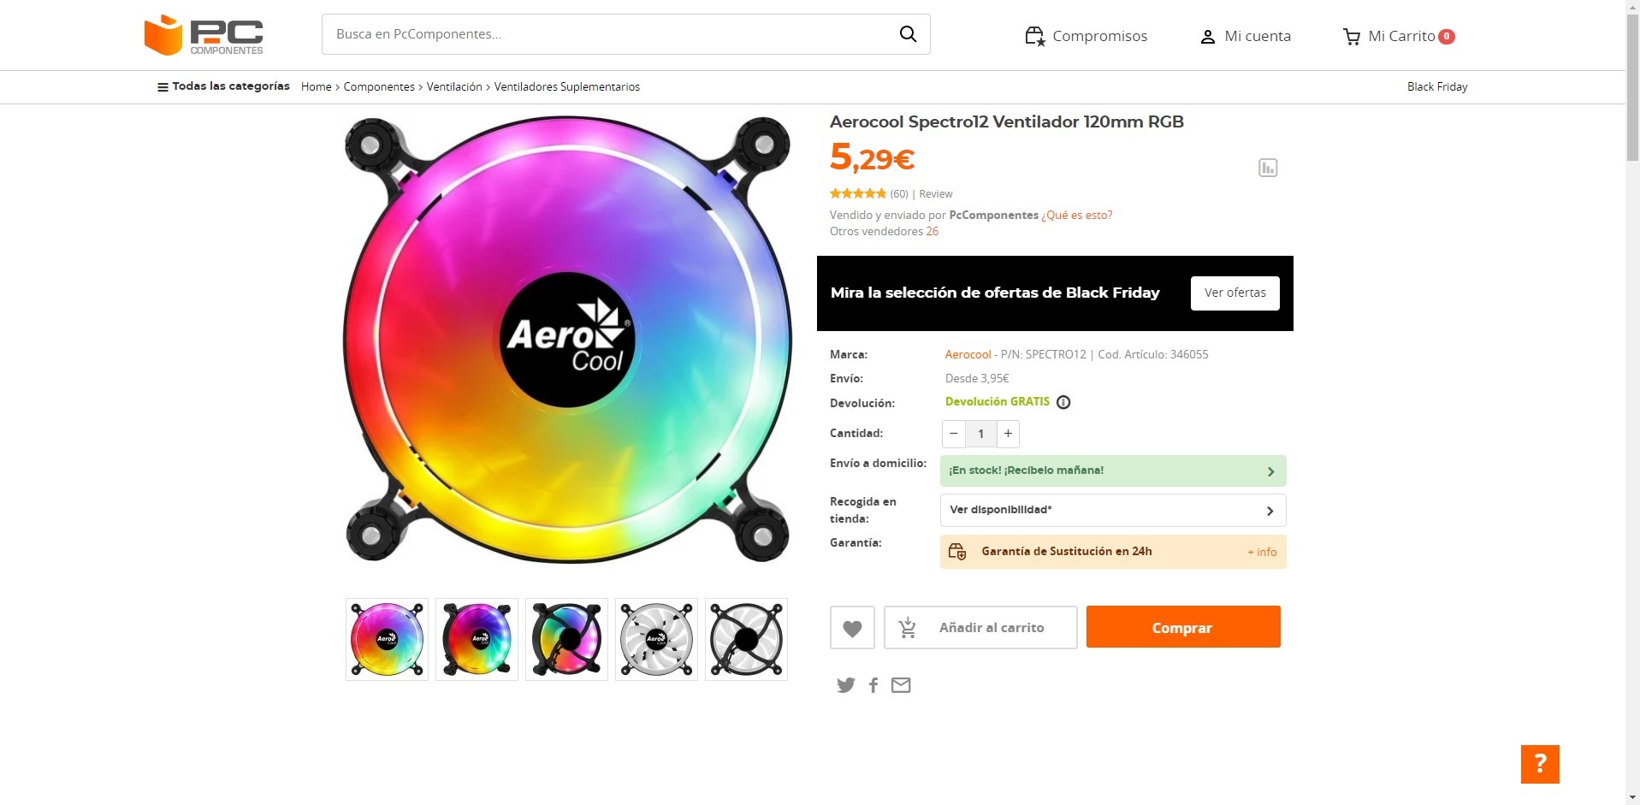Share product on Facebook
Image resolution: width=1640 pixels, height=805 pixels.
click(873, 685)
